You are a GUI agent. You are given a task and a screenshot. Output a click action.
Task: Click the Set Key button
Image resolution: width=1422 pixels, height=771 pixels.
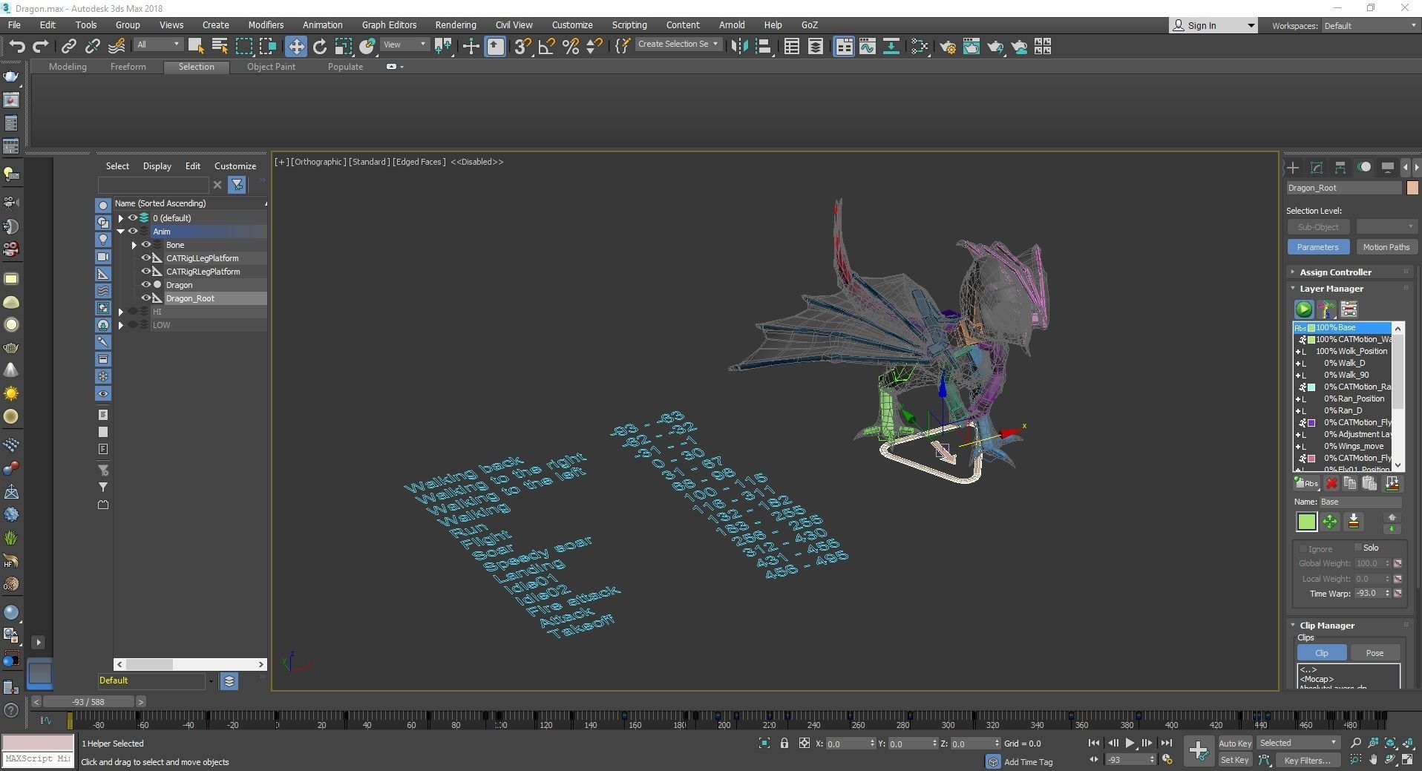(1235, 760)
